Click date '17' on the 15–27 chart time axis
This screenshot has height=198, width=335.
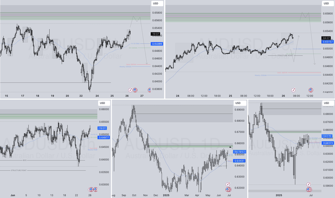tap(23, 96)
